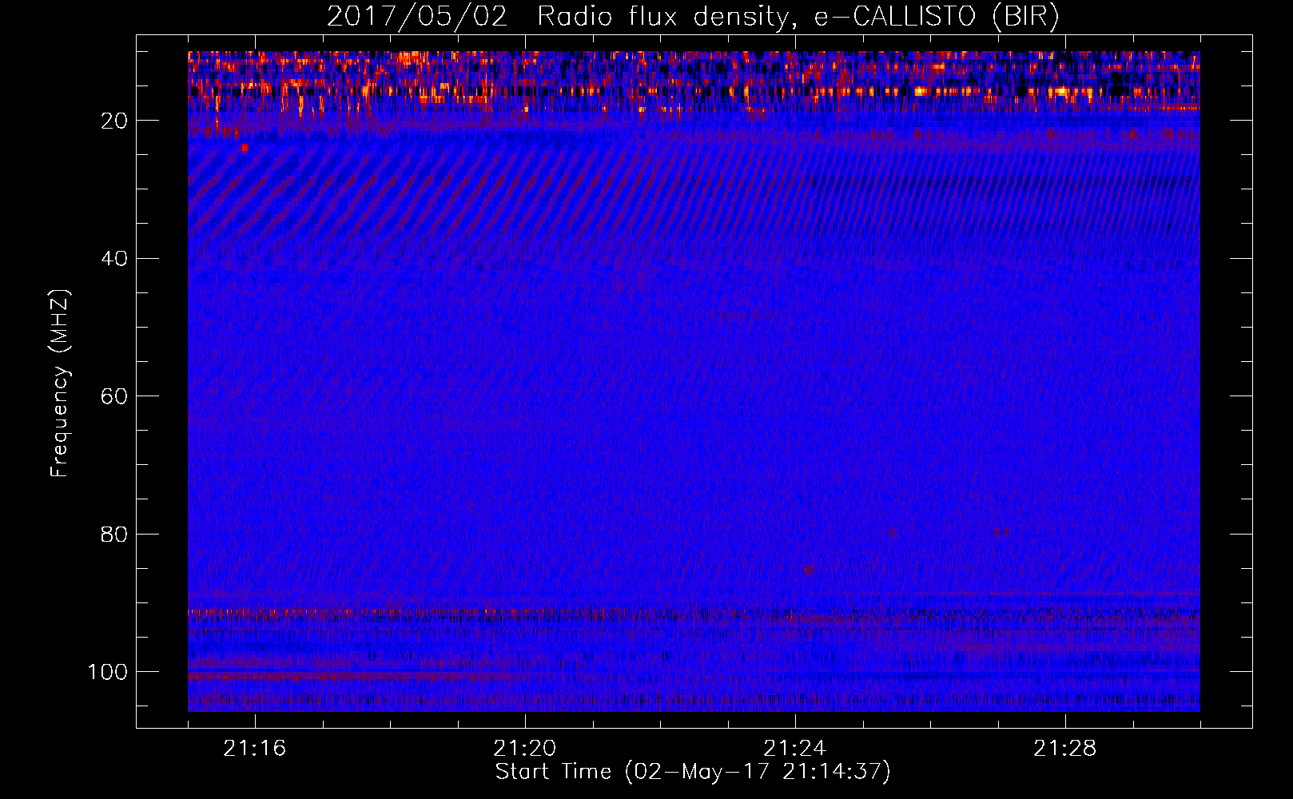The width and height of the screenshot is (1293, 799).
Task: Select the 'Frequency (MHZ)' axis label
Action: [x=60, y=384]
